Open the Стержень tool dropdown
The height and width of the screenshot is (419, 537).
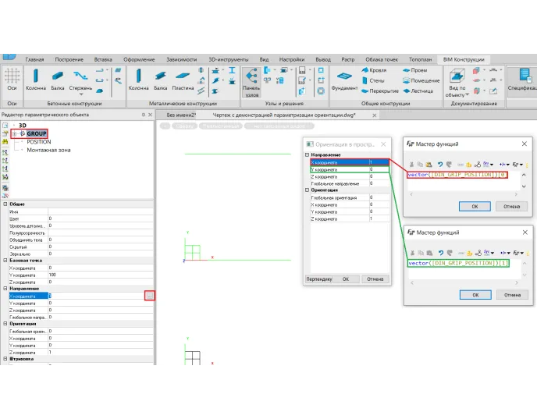(x=81, y=94)
